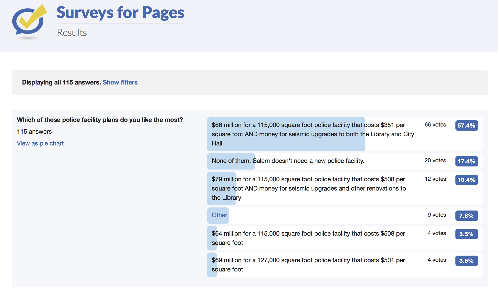Viewport: 498px width, 294px height.
Task: Click the survey question heading text
Action: (x=100, y=120)
